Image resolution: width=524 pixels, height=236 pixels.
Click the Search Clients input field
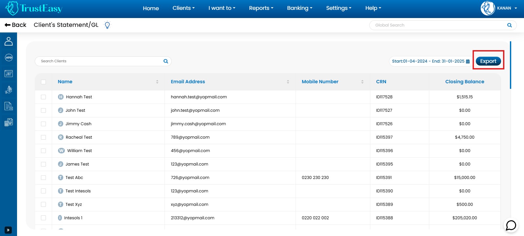98,61
